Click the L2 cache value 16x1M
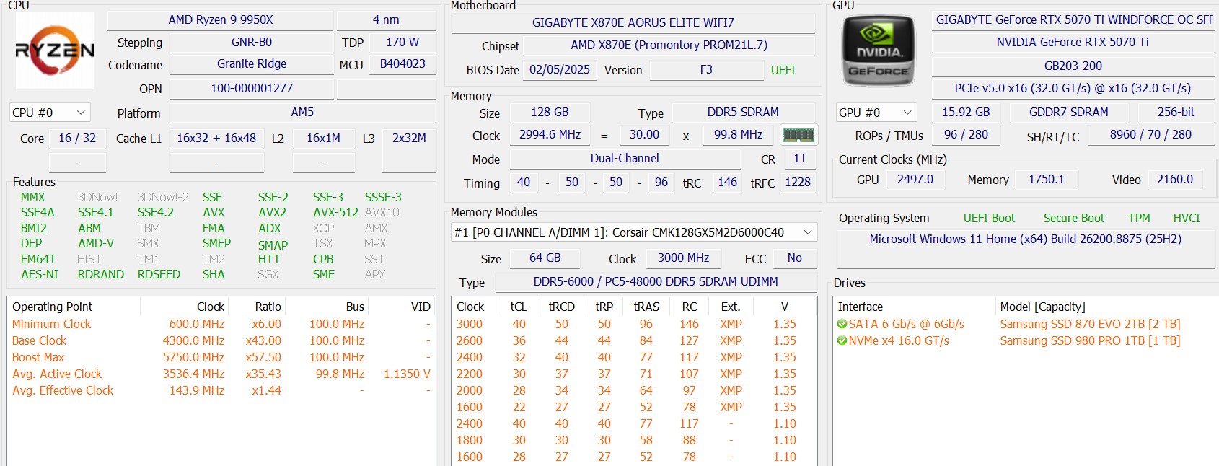 (x=323, y=139)
